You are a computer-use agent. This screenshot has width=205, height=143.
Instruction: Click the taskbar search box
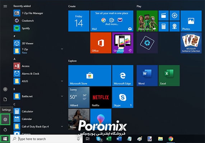pos(46,139)
